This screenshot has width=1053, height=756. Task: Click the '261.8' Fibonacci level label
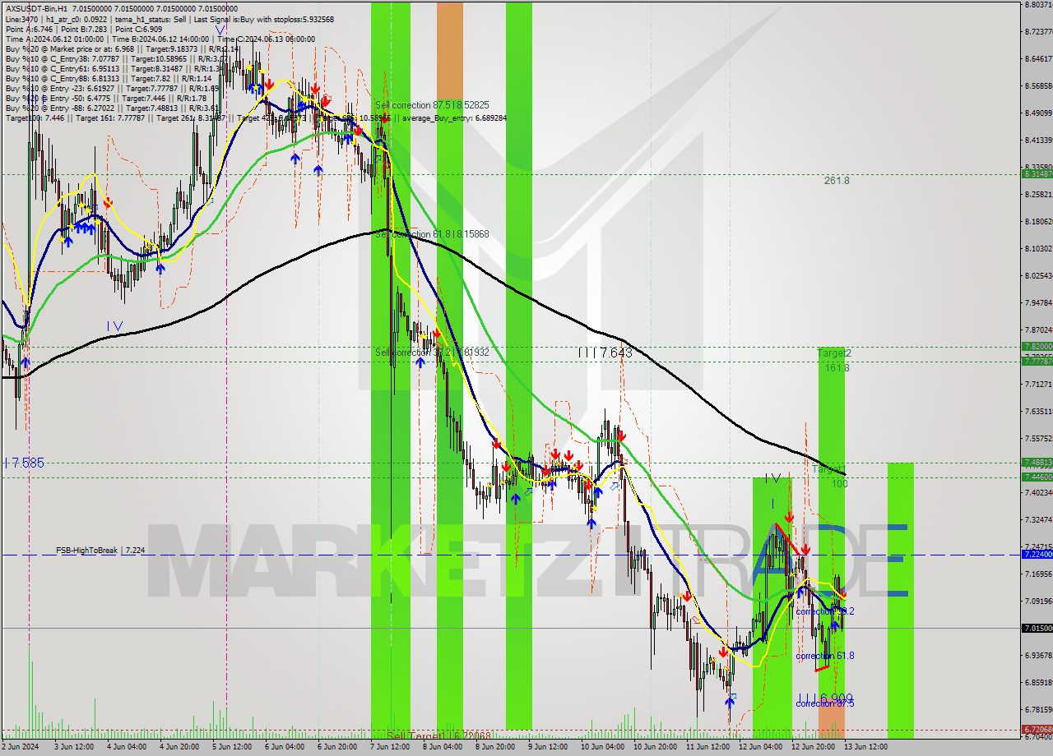pos(837,180)
